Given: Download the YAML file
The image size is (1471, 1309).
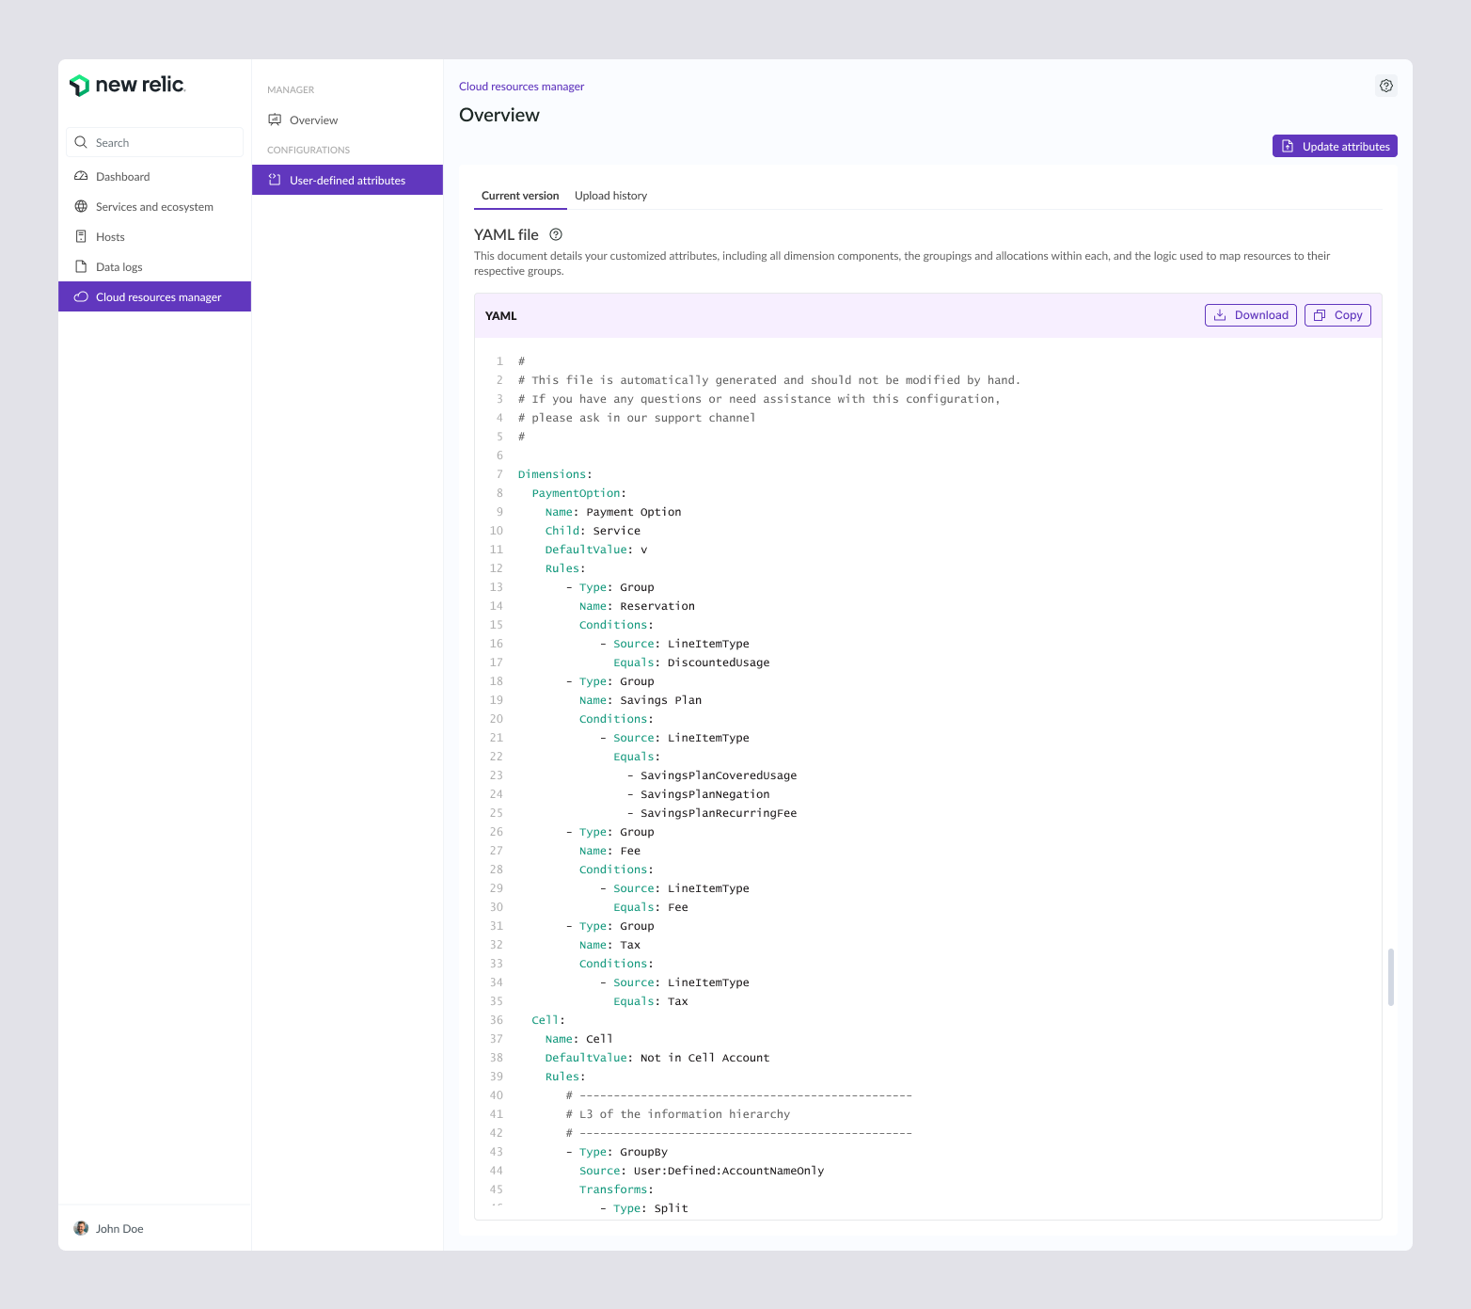Looking at the screenshot, I should [x=1251, y=315].
